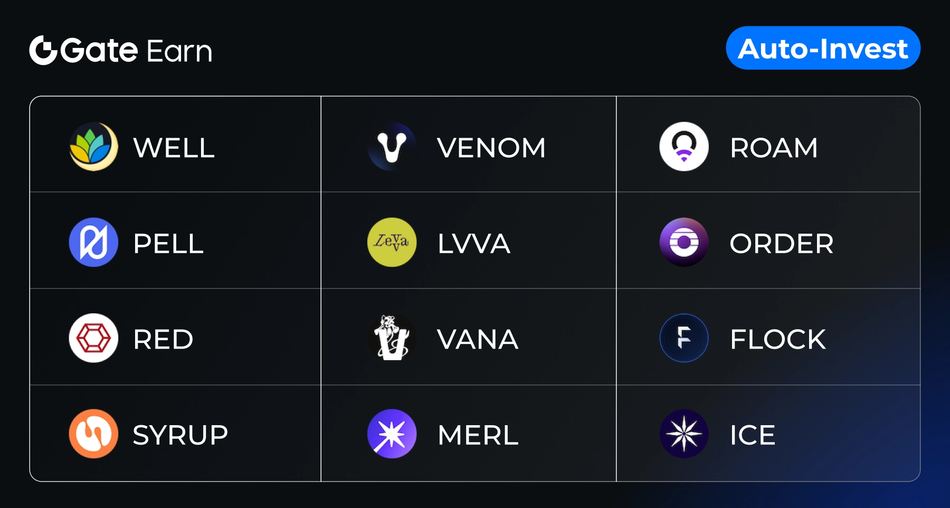Select the FLOCK token label
This screenshot has height=508, width=950.
(x=777, y=339)
